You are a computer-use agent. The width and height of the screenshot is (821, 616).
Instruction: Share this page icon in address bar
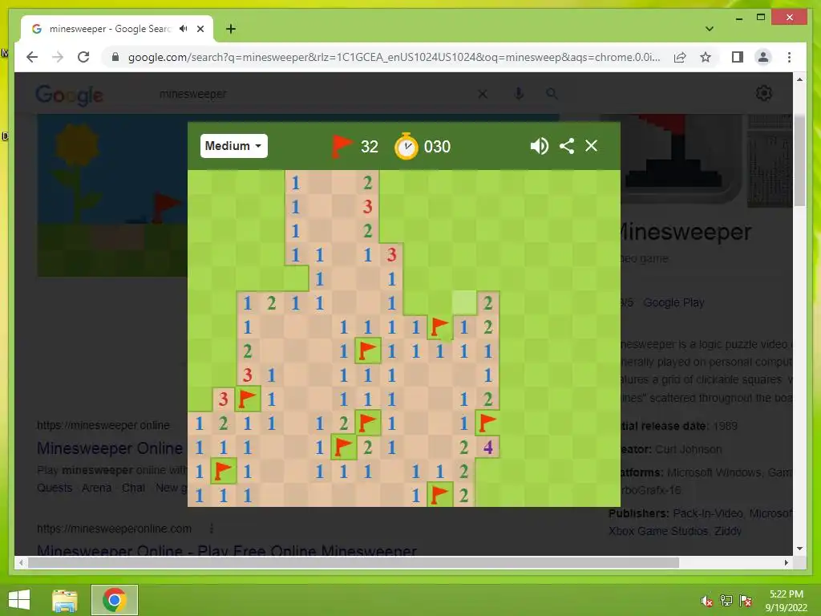click(x=680, y=57)
